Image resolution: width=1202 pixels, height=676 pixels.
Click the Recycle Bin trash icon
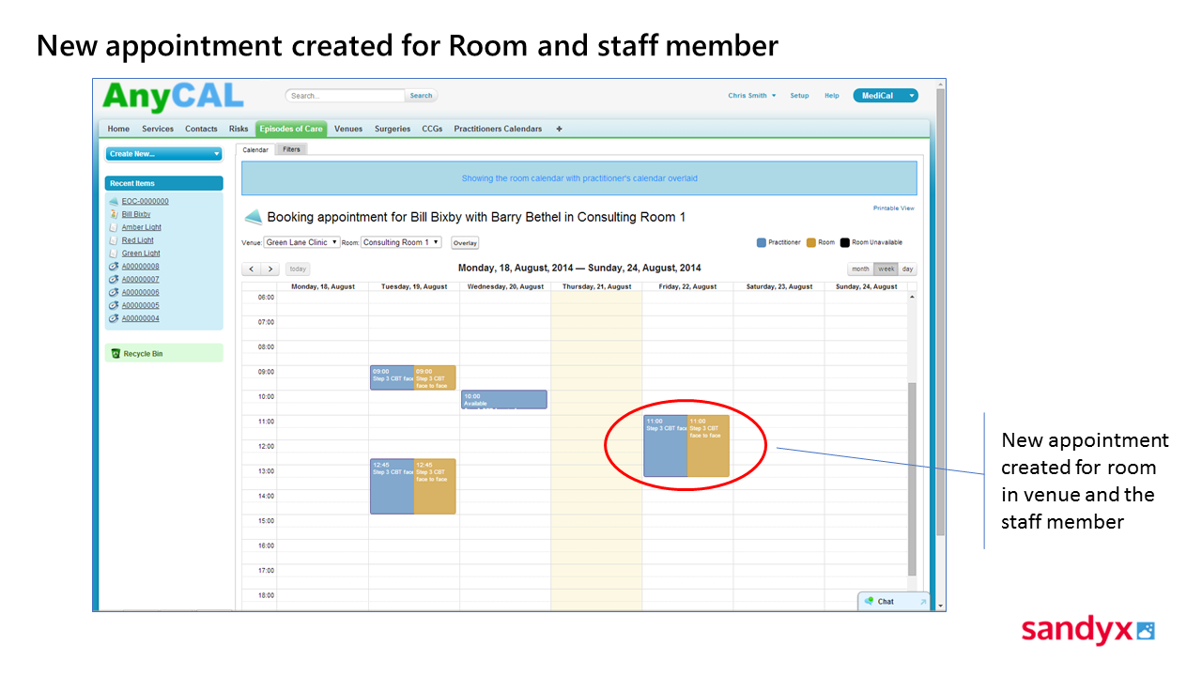point(116,354)
